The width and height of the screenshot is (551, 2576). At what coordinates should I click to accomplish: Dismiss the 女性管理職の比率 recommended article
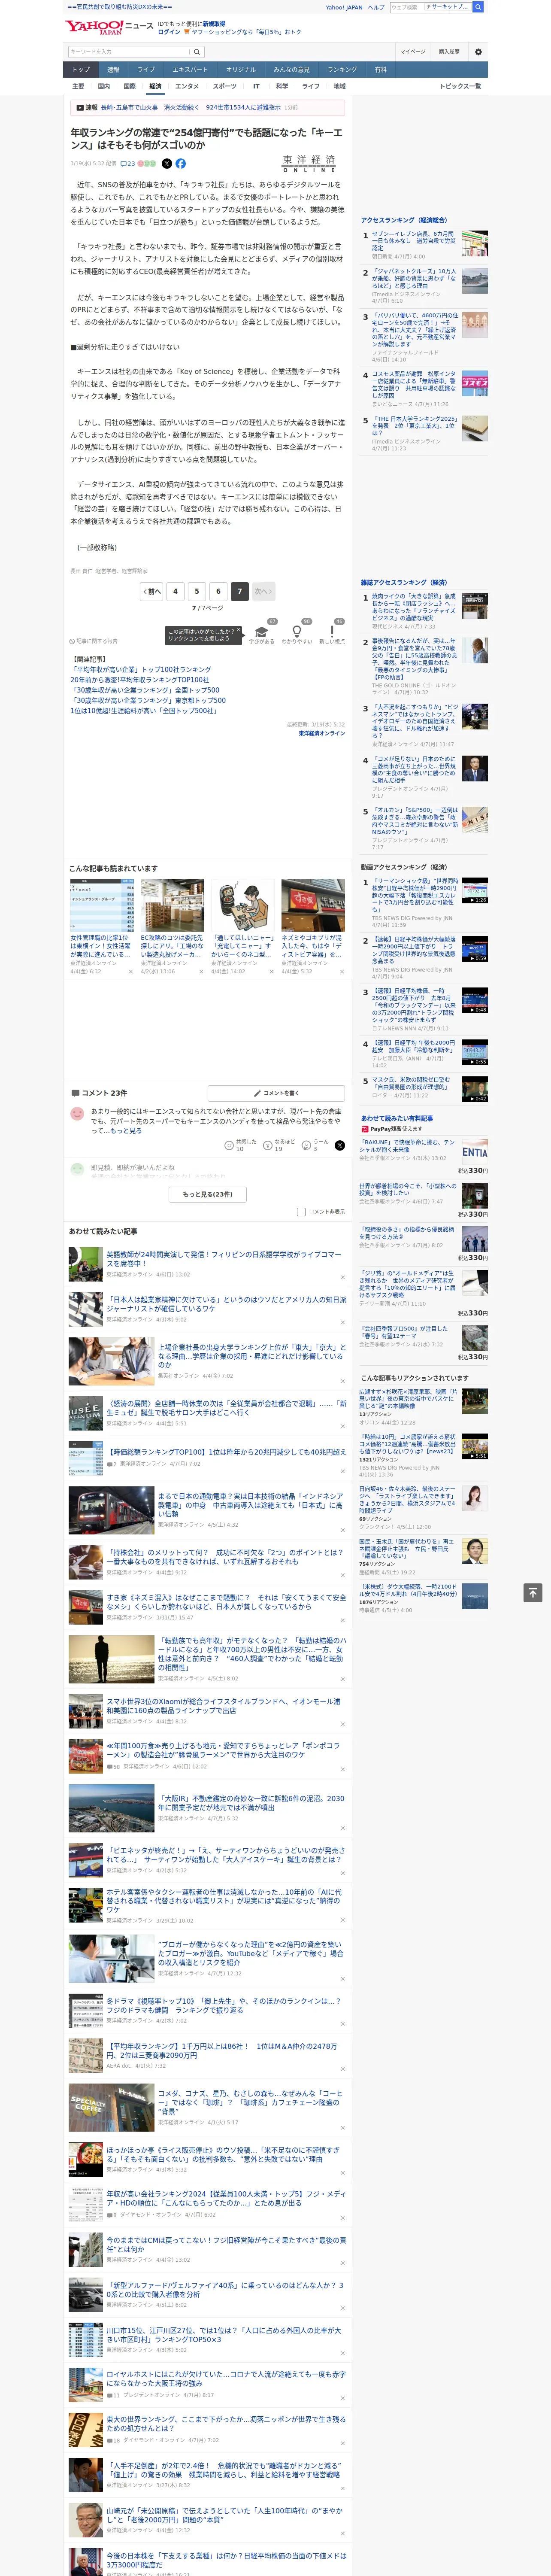click(131, 971)
